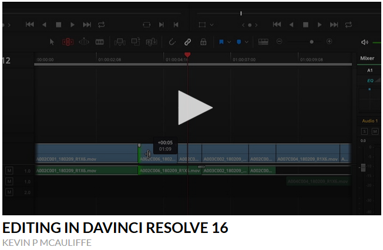Image resolution: width=383 pixels, height=250 pixels.
Task: Open the Flag color dropdown arrow
Action: 229,42
